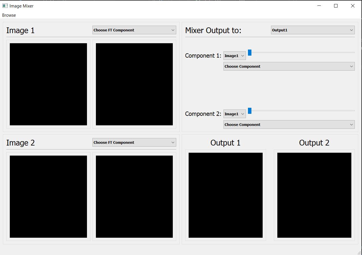Click the Image 2 original image viewer
Image resolution: width=362 pixels, height=255 pixels.
pyautogui.click(x=48, y=197)
